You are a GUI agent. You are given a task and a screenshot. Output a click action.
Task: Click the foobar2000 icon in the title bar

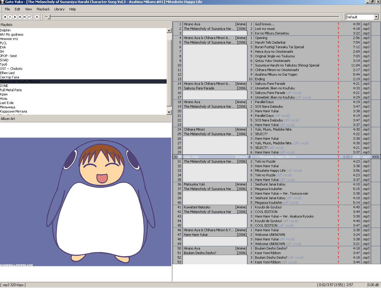coord(2,2)
